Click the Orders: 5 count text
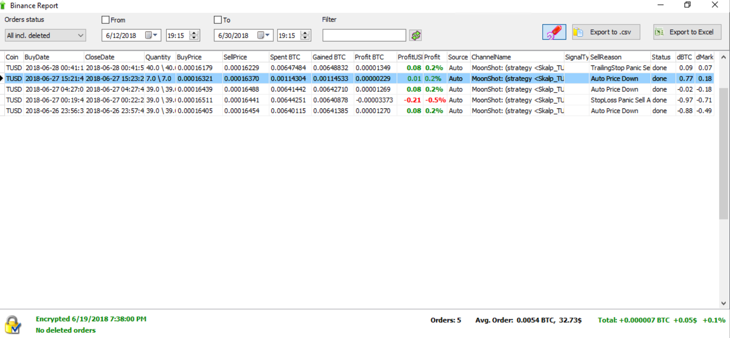Screen dimensions: 730x338 446,320
